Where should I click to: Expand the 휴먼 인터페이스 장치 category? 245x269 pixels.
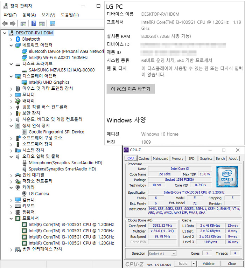[x=11, y=250]
